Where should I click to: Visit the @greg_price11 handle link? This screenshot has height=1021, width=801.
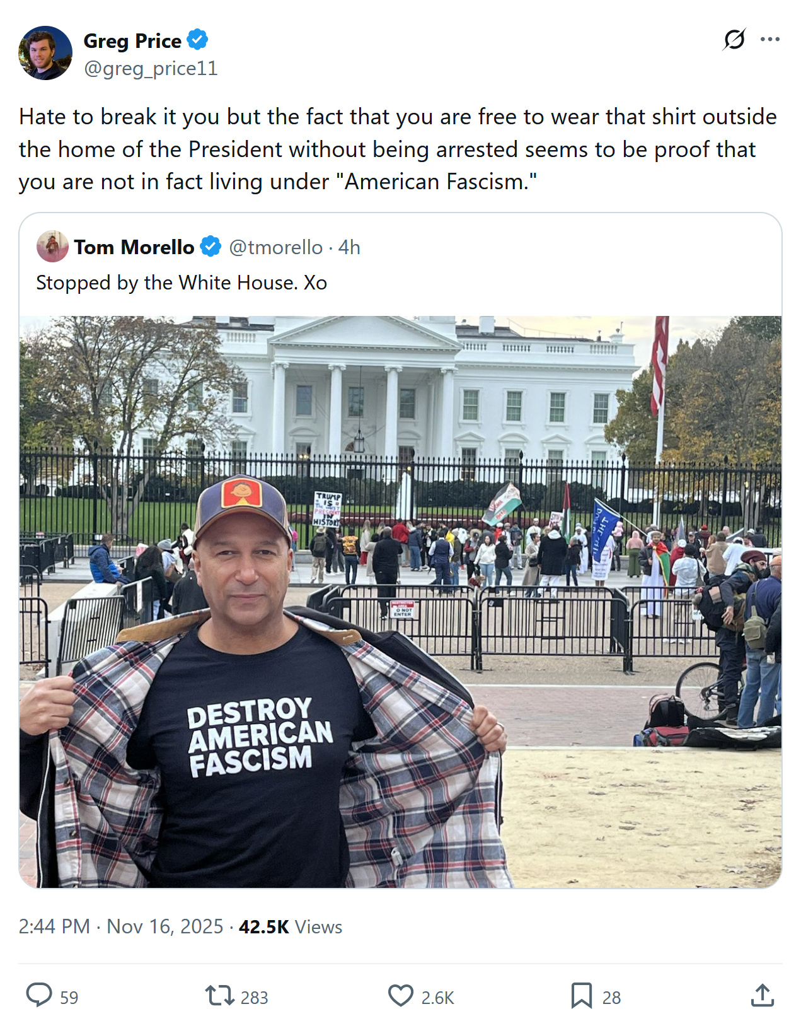click(x=151, y=68)
